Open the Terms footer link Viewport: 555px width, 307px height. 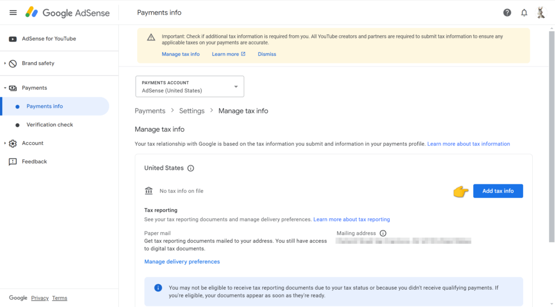(60, 298)
